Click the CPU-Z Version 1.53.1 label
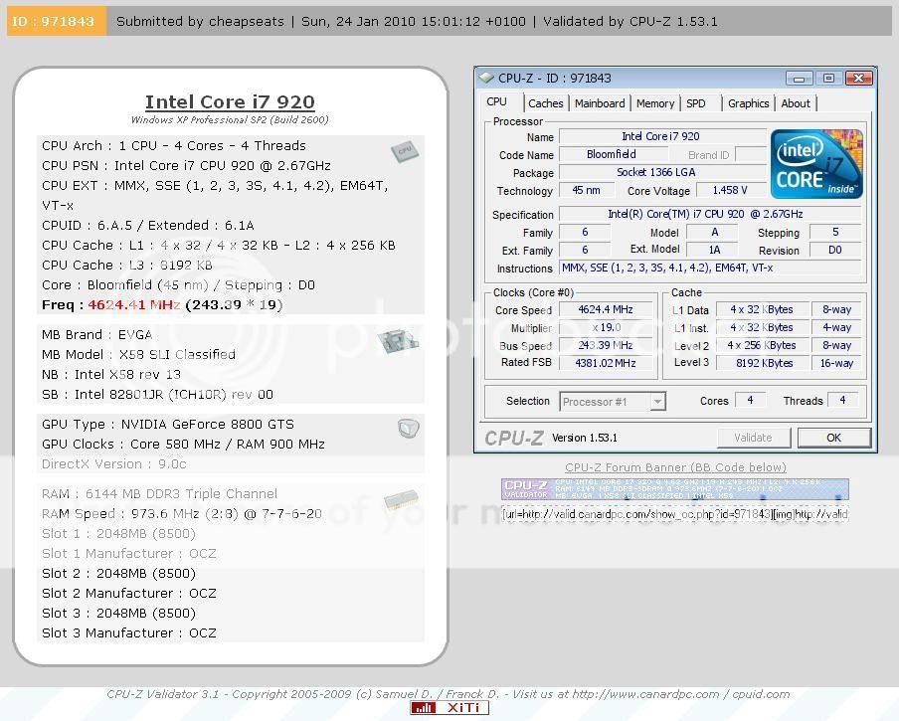899x721 pixels. [x=584, y=438]
